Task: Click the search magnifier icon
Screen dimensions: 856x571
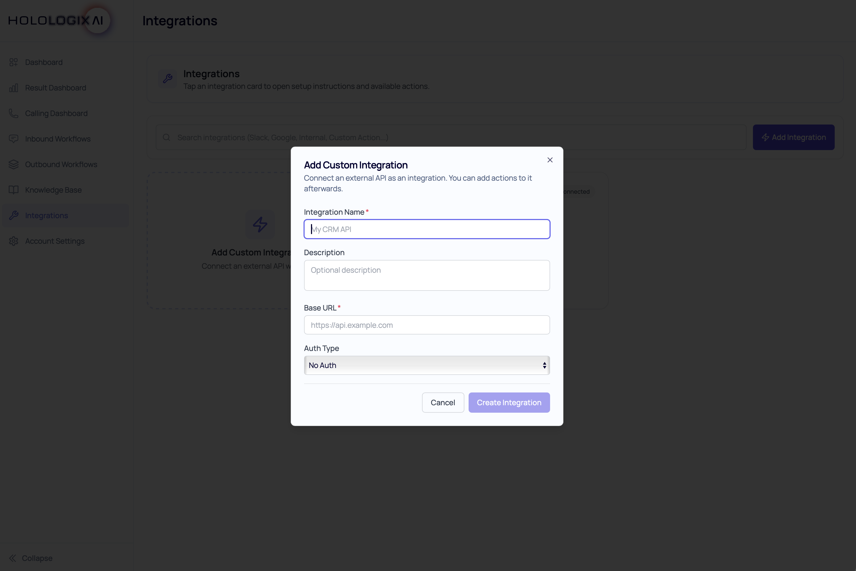Action: (166, 137)
